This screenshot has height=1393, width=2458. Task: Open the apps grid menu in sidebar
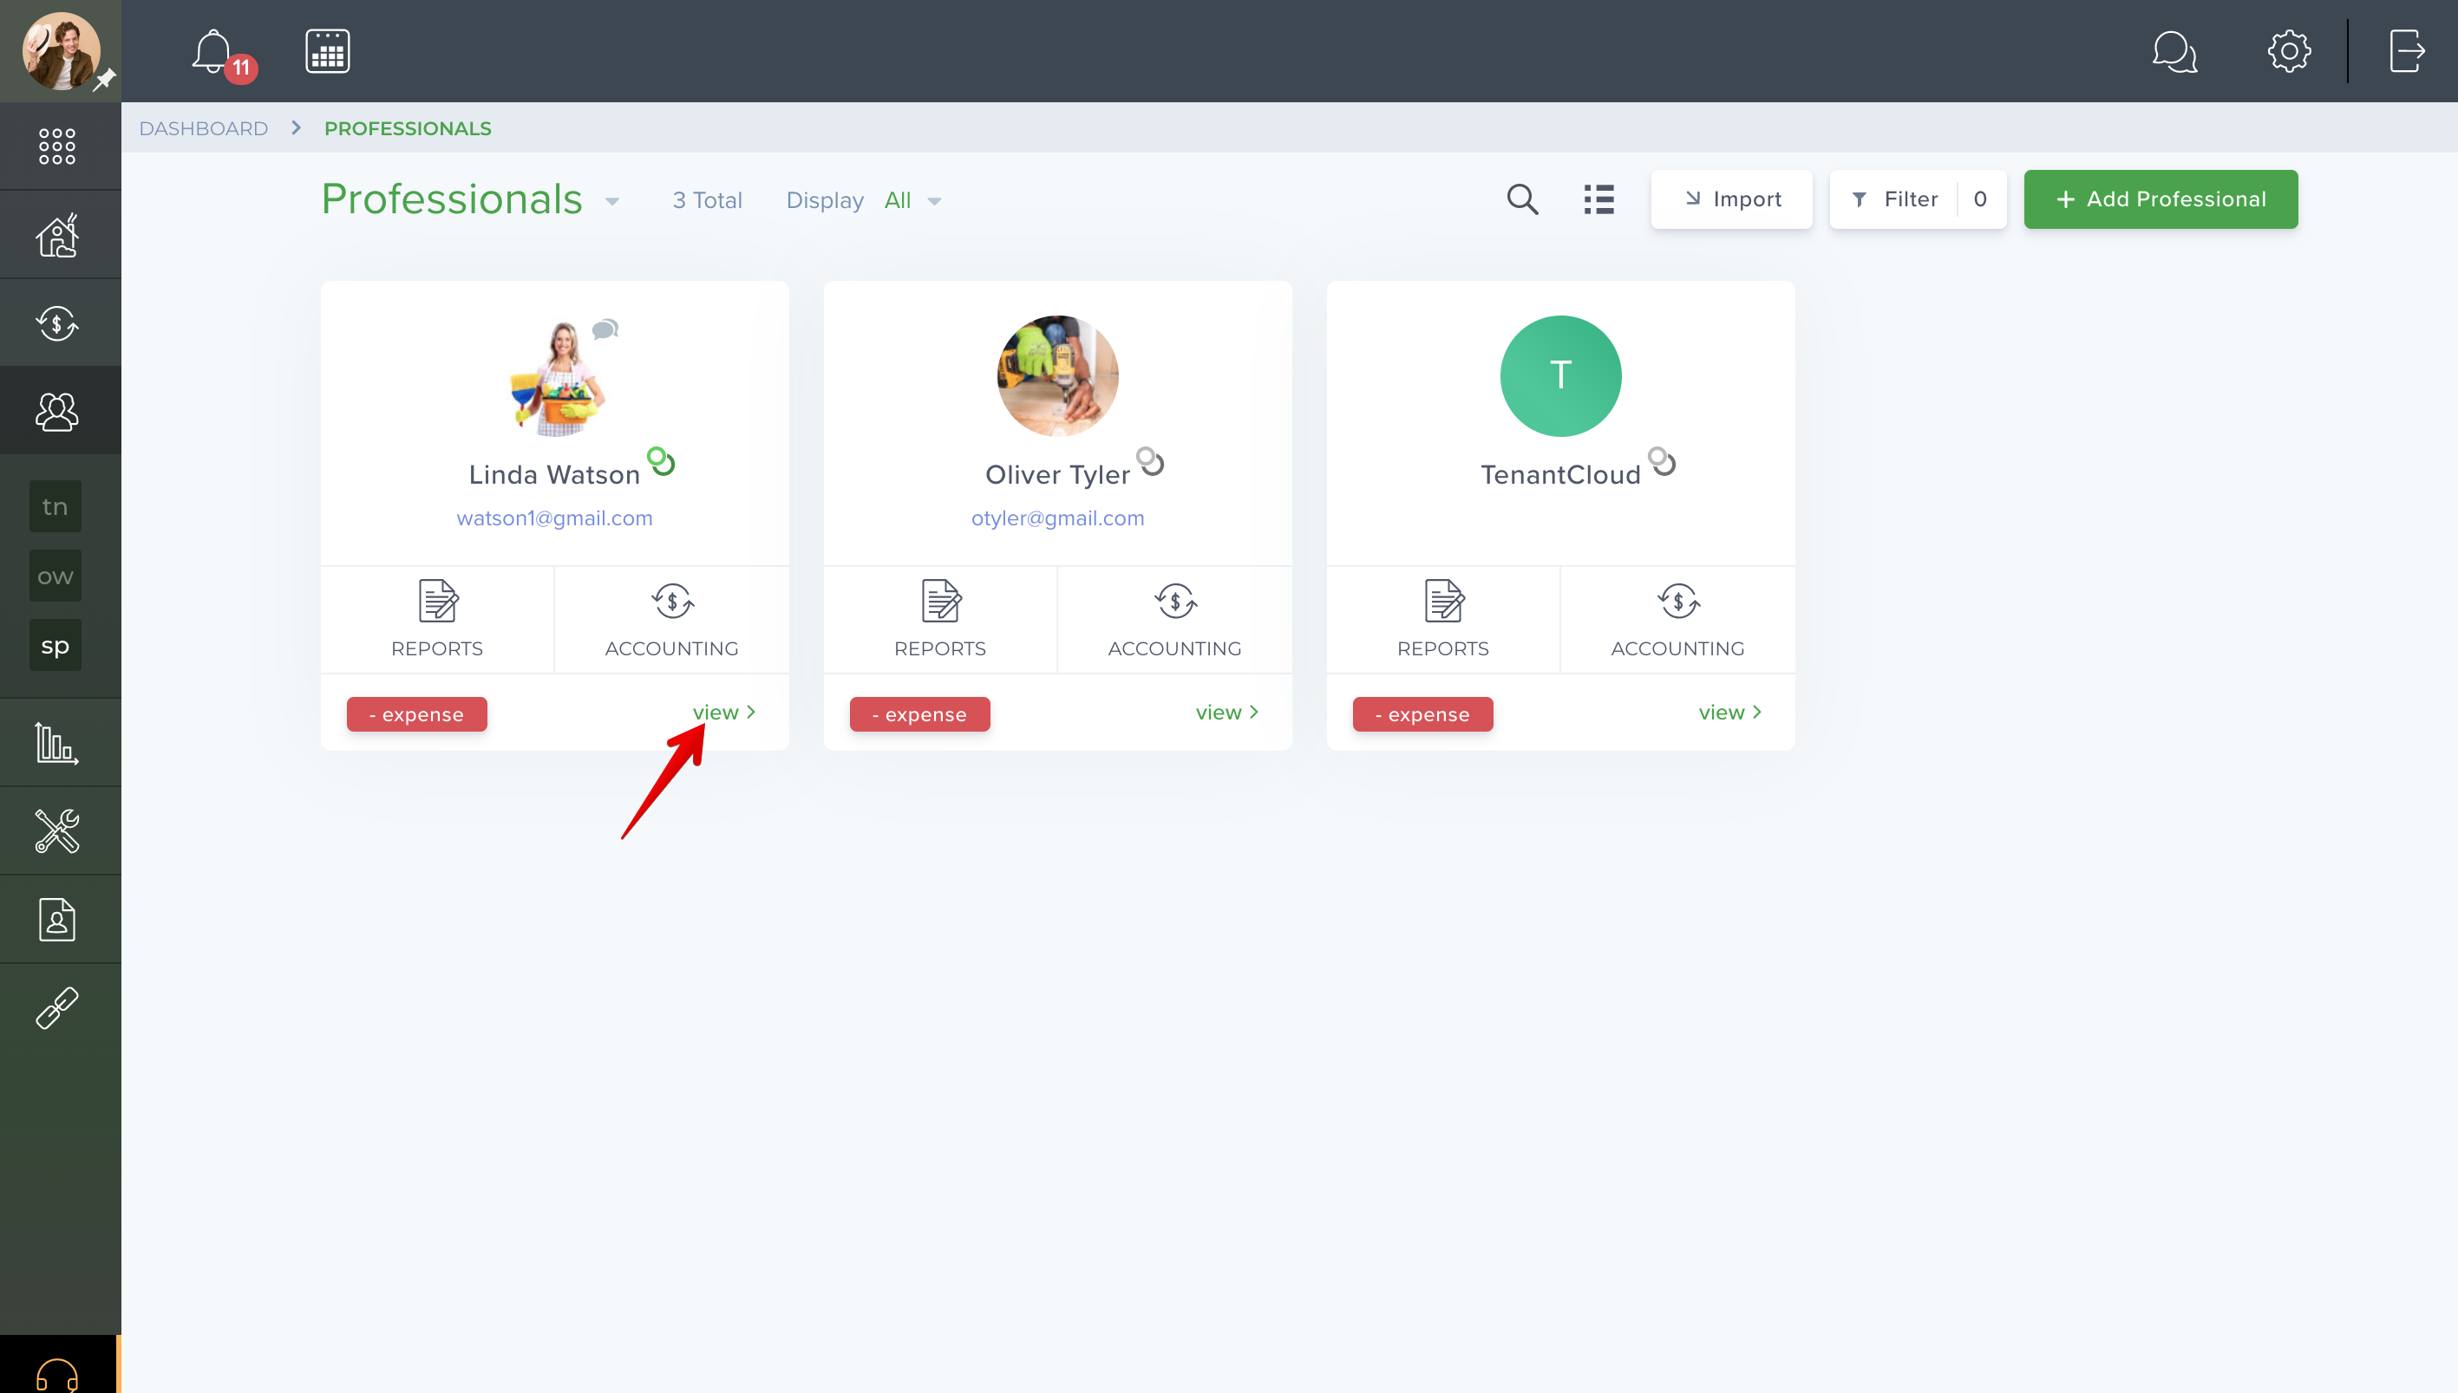click(x=57, y=146)
